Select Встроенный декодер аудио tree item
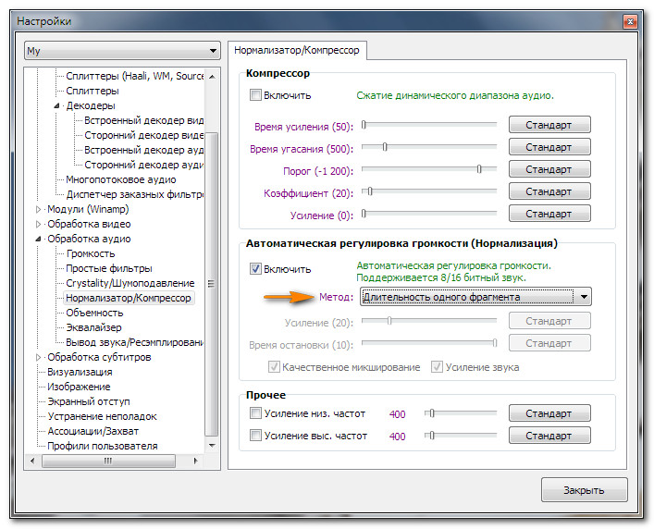The image size is (654, 529). click(144, 150)
